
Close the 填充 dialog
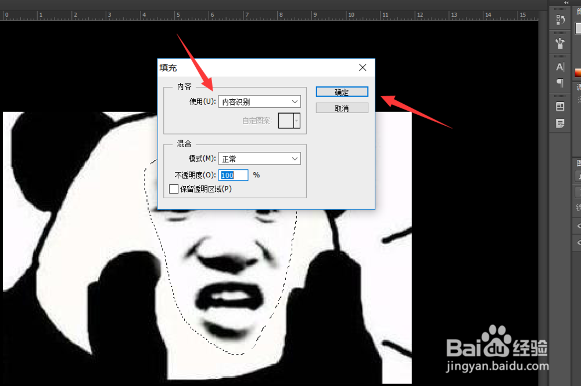coord(363,67)
